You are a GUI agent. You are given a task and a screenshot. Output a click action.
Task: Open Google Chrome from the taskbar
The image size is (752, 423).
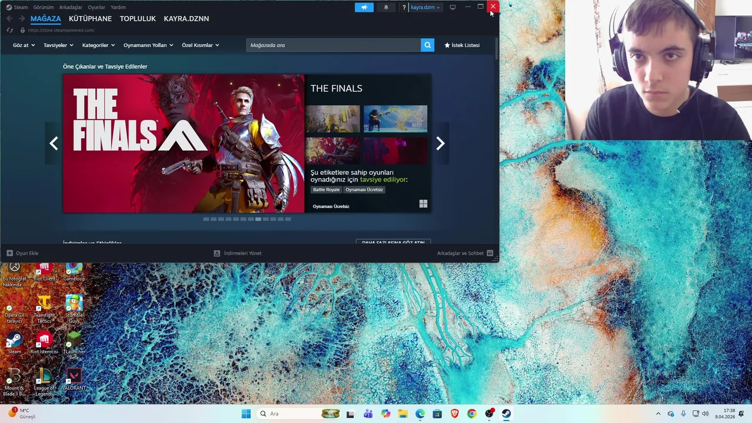coord(472,414)
